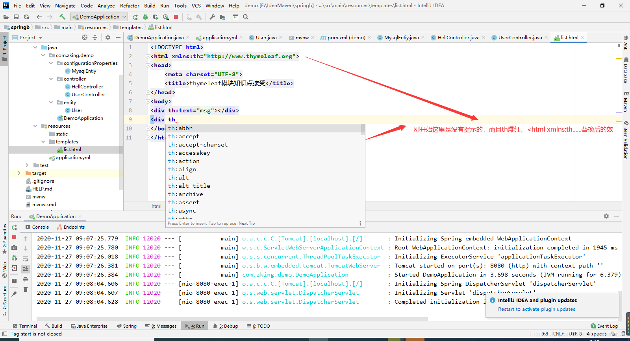The height and width of the screenshot is (341, 630).
Task: Open the File menu
Action: pyautogui.click(x=17, y=5)
